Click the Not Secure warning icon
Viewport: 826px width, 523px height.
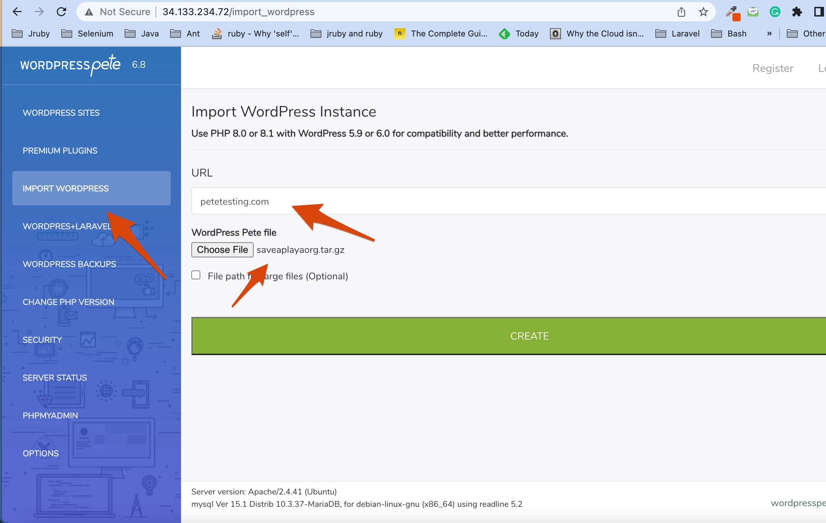89,12
